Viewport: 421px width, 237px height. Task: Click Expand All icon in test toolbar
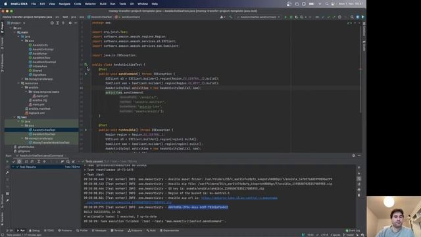tap(39, 161)
